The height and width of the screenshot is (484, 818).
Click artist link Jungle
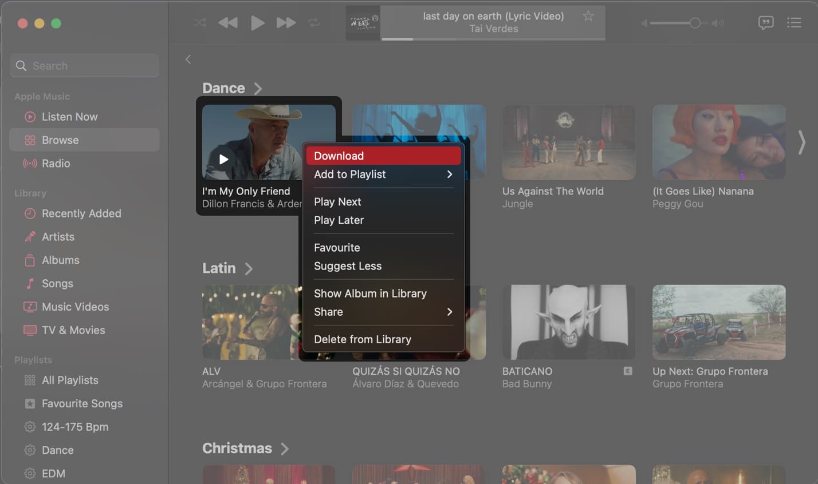[518, 204]
